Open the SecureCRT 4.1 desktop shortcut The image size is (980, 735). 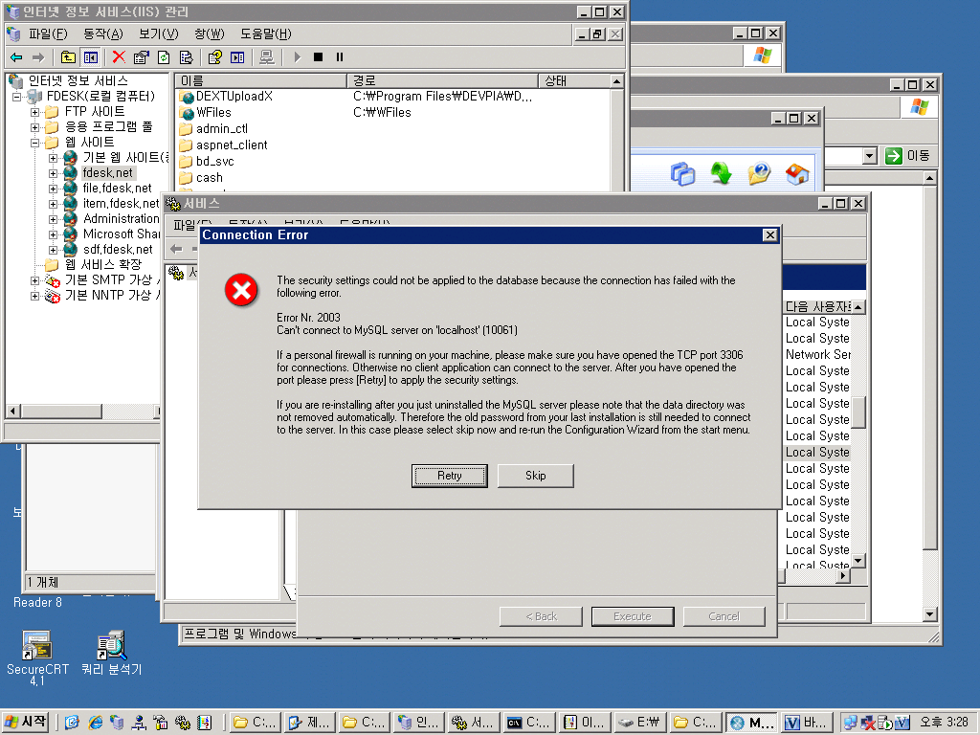tap(37, 646)
